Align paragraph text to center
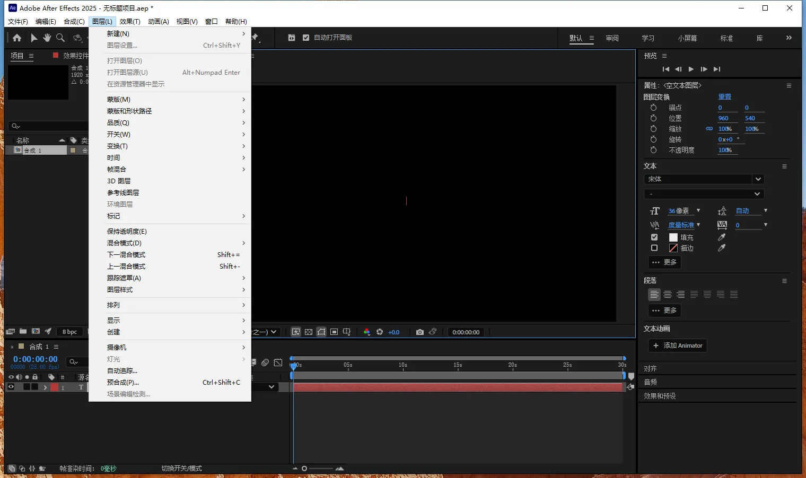The image size is (806, 478). 668,295
